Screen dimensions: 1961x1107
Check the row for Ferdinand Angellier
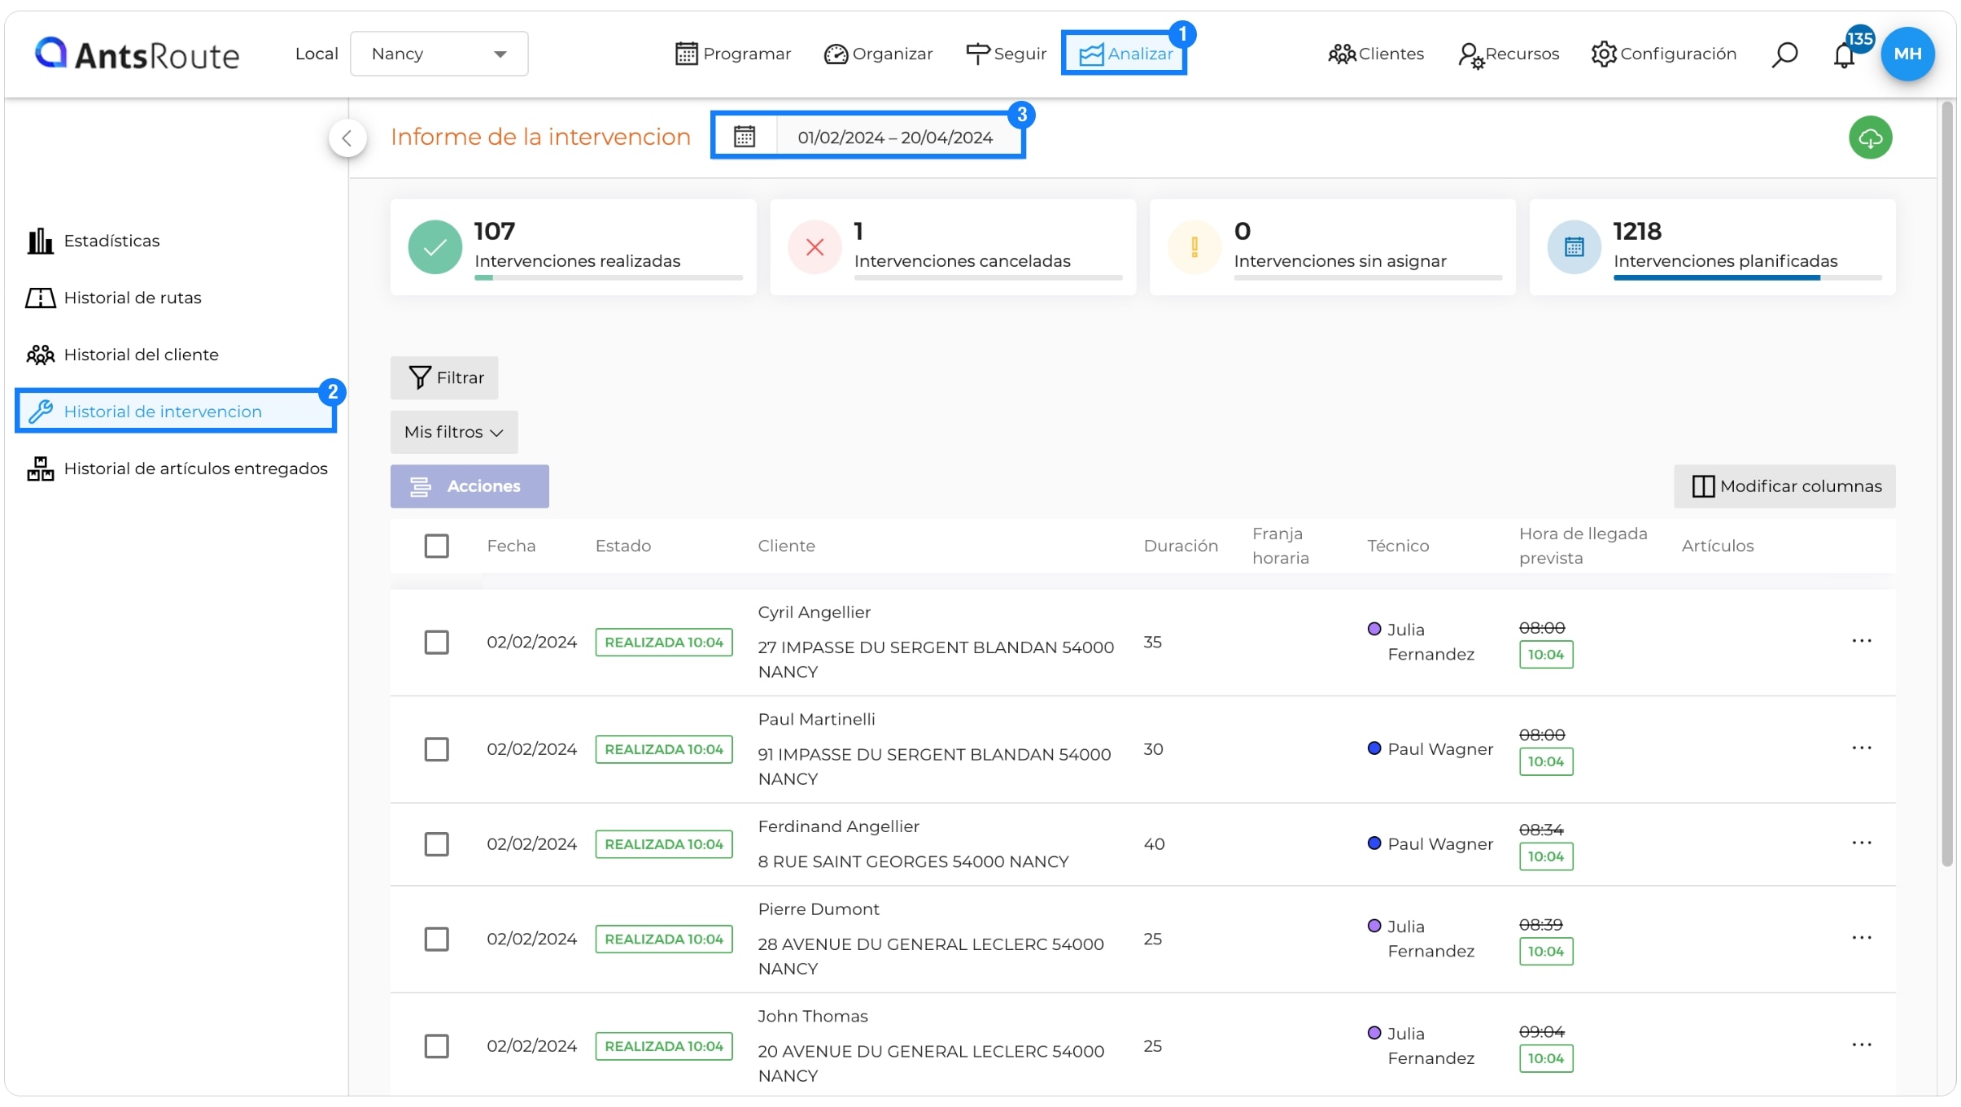437,844
